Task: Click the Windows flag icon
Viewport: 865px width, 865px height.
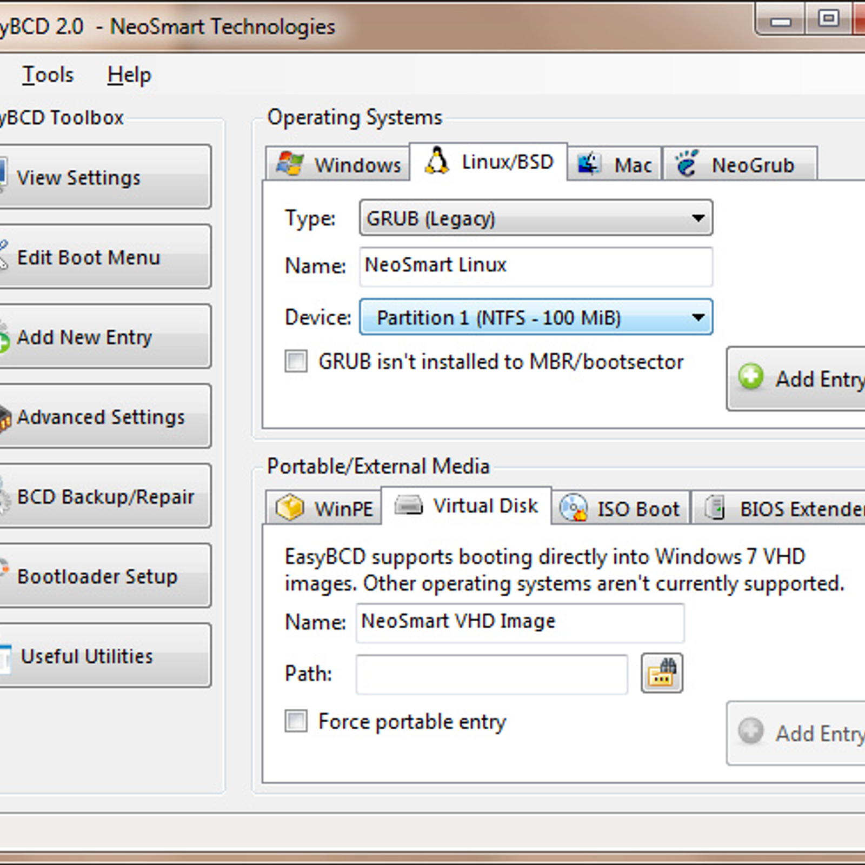Action: [290, 163]
